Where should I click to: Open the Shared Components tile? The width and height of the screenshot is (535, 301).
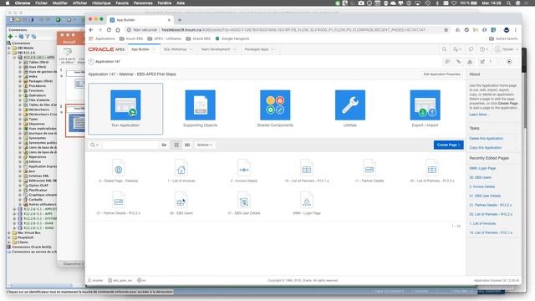(275, 109)
